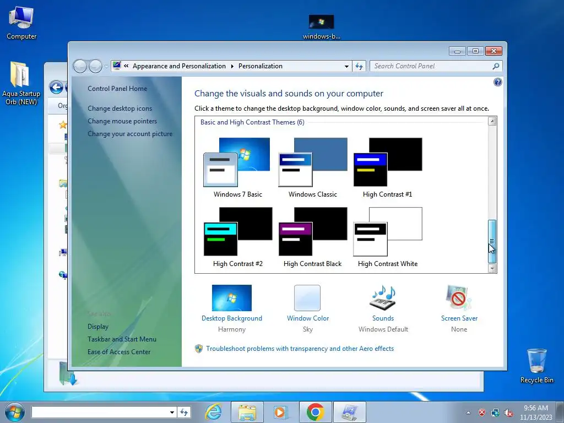Open Windows Explorer from the taskbar
564x423 pixels.
247,412
